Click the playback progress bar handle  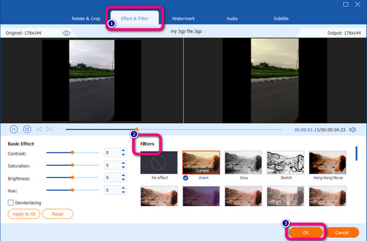point(136,129)
